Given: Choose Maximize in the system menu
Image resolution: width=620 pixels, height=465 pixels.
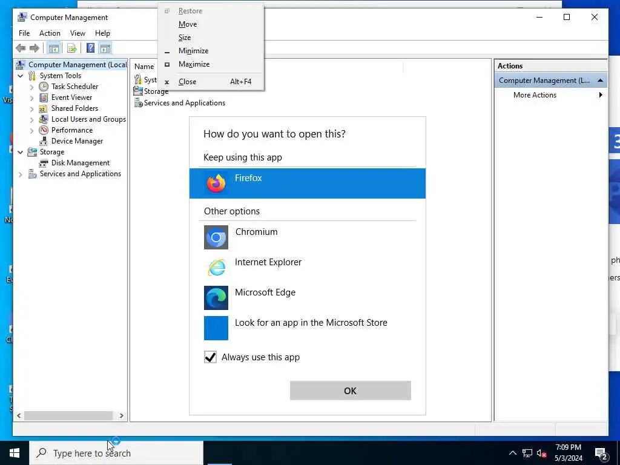Looking at the screenshot, I should click(x=211, y=64).
